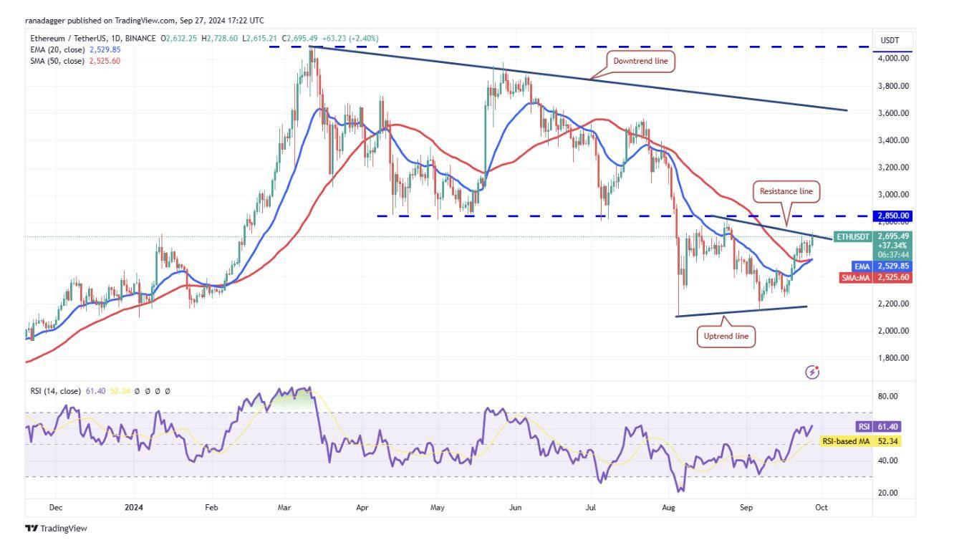This screenshot has width=954, height=540.
Task: Click the ETHUSDT green price tag
Action: pos(853,236)
